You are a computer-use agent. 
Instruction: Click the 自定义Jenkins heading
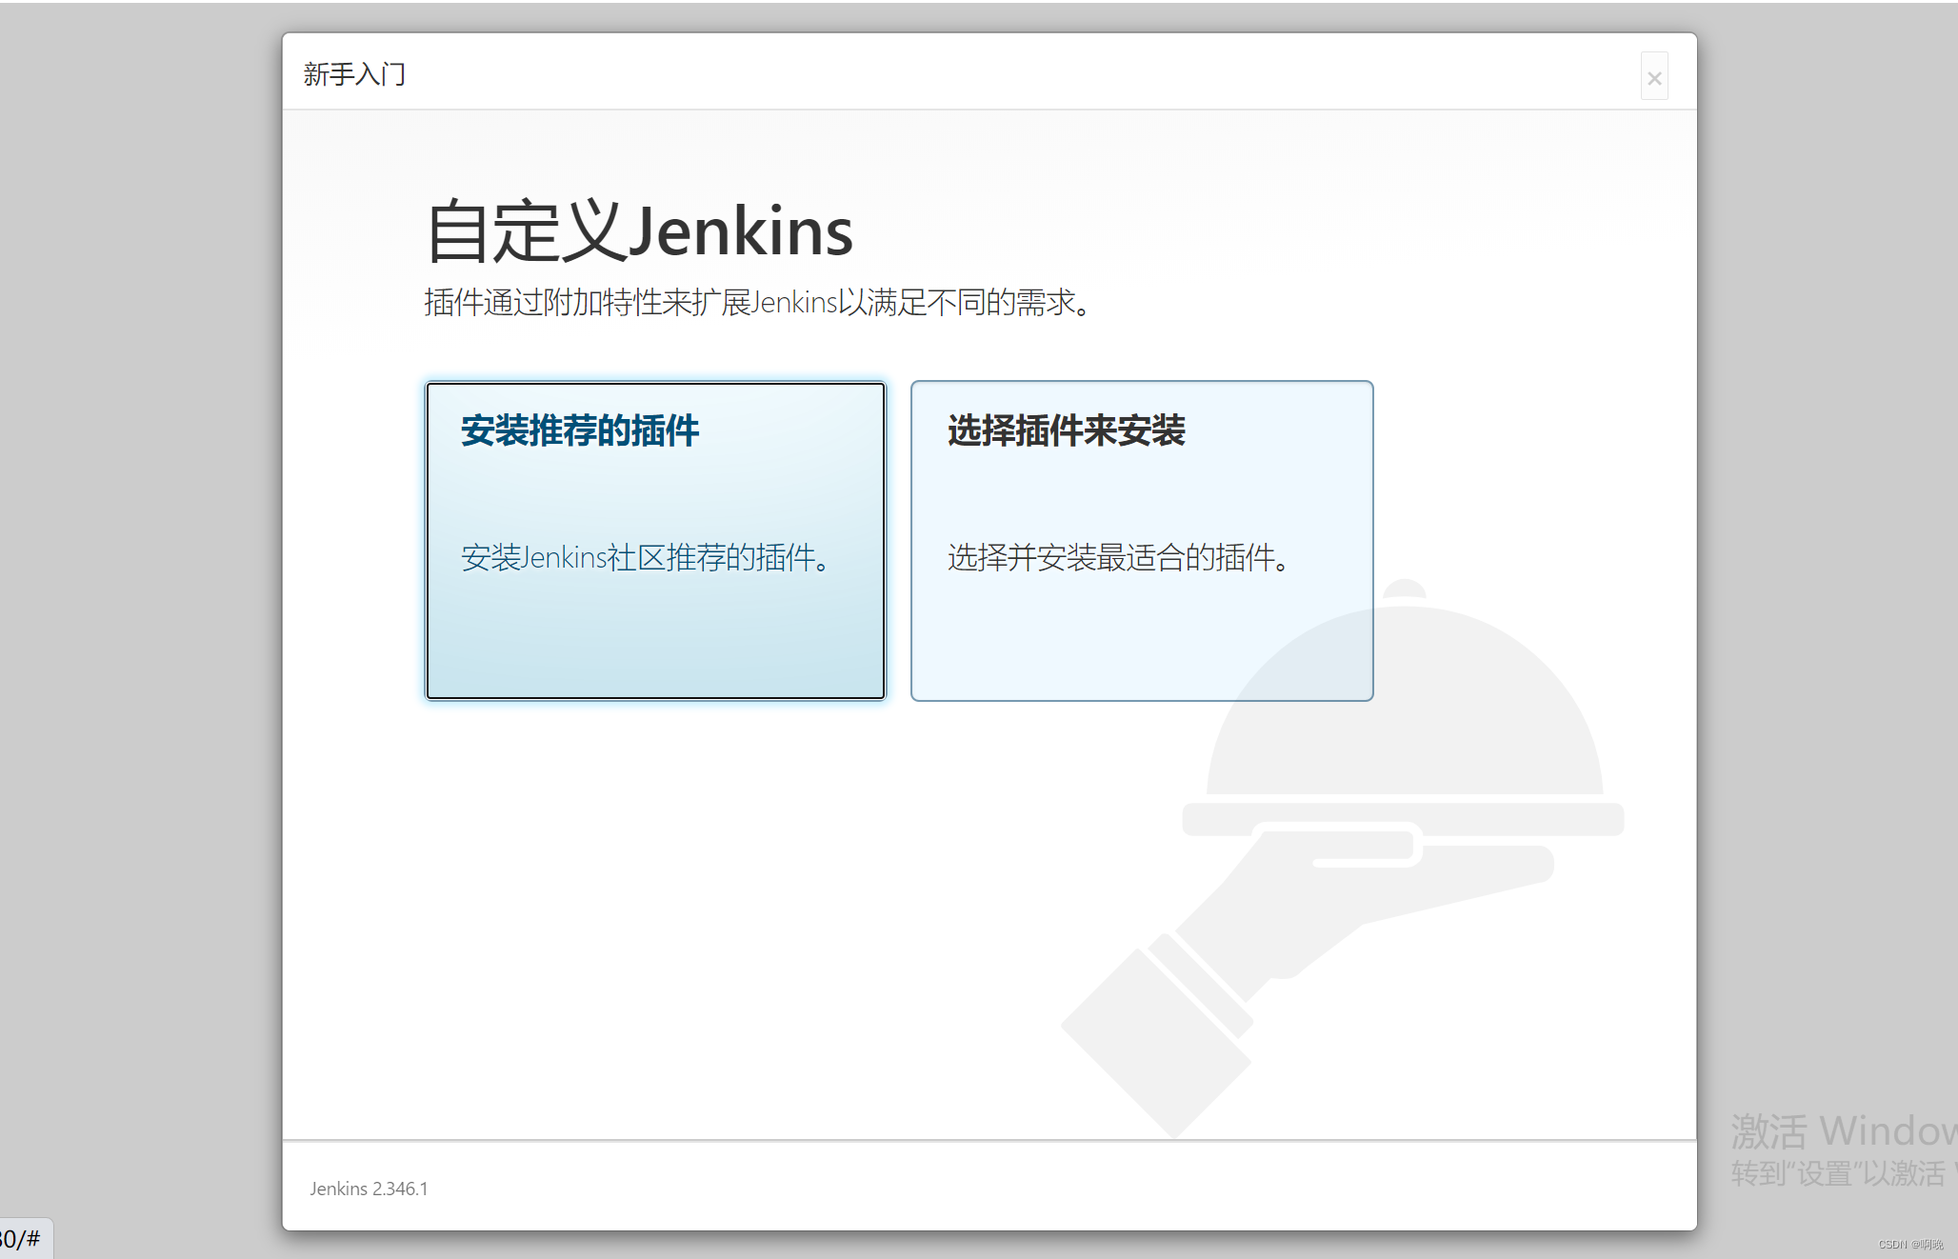639,231
